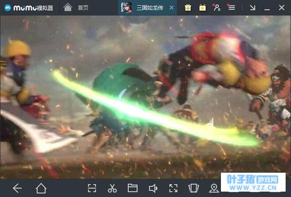291x197 pixels.
Task: Open the location pin virtual GPS icon
Action: [x=214, y=188]
